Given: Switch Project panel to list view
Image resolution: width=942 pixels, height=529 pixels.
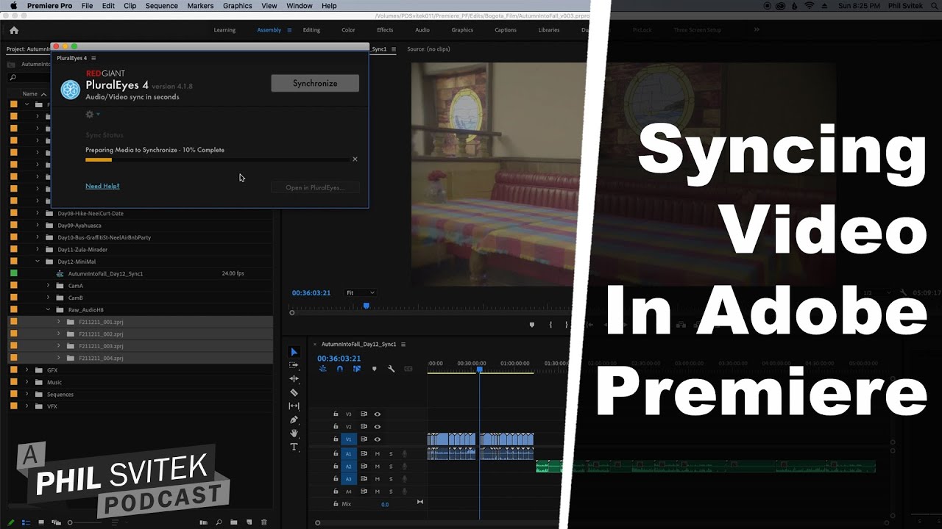Looking at the screenshot, I should point(26,522).
